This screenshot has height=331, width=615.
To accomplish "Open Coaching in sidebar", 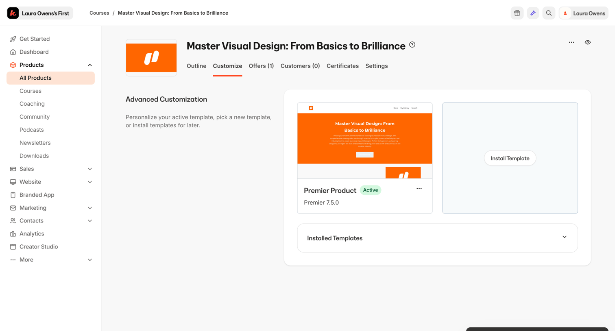I will 32,104.
